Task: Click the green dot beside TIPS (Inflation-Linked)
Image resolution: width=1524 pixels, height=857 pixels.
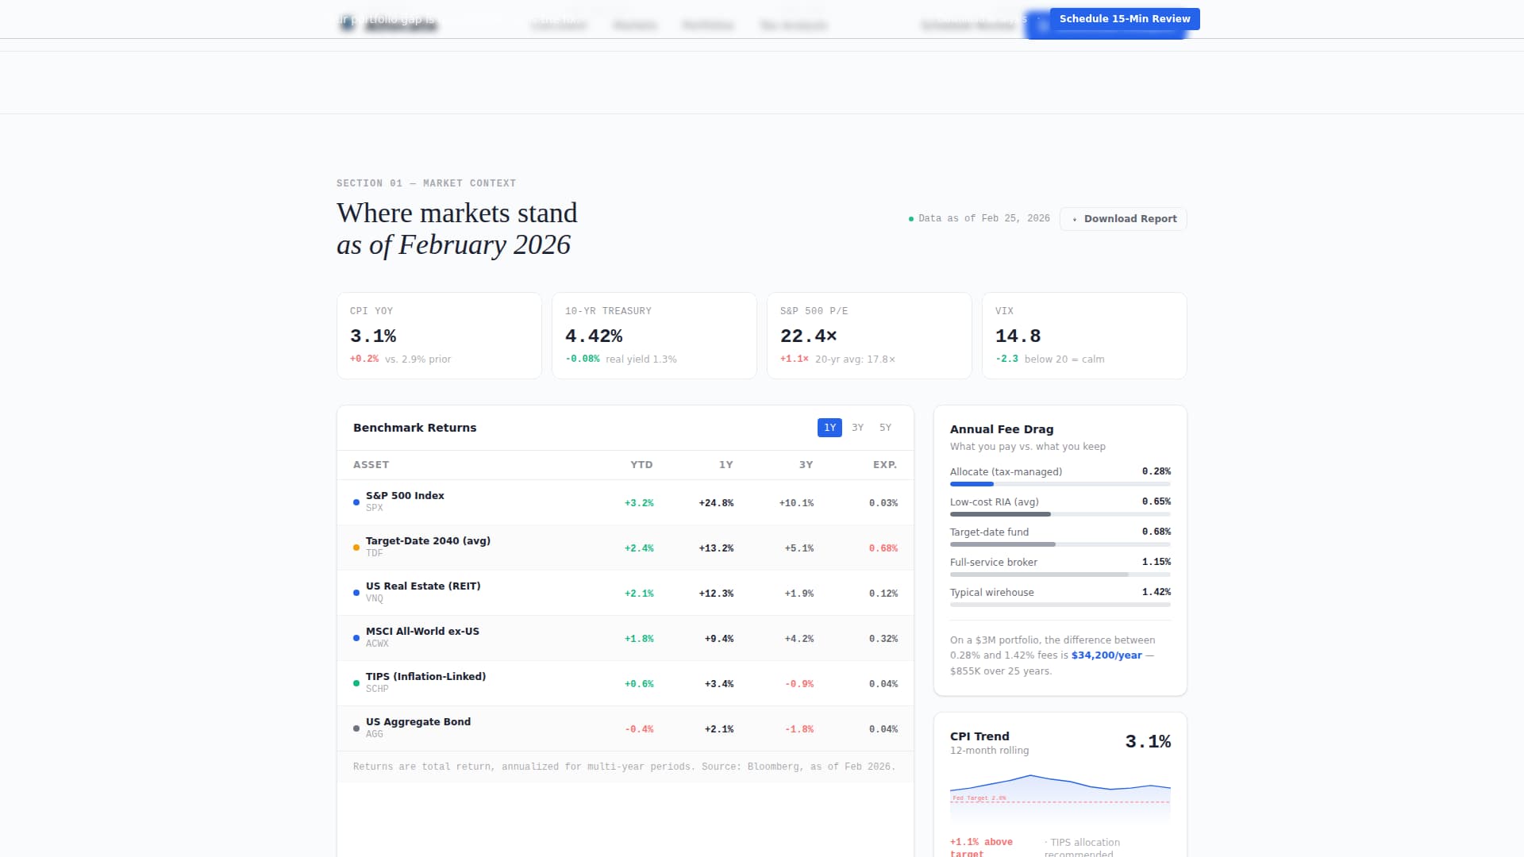Action: click(x=356, y=682)
